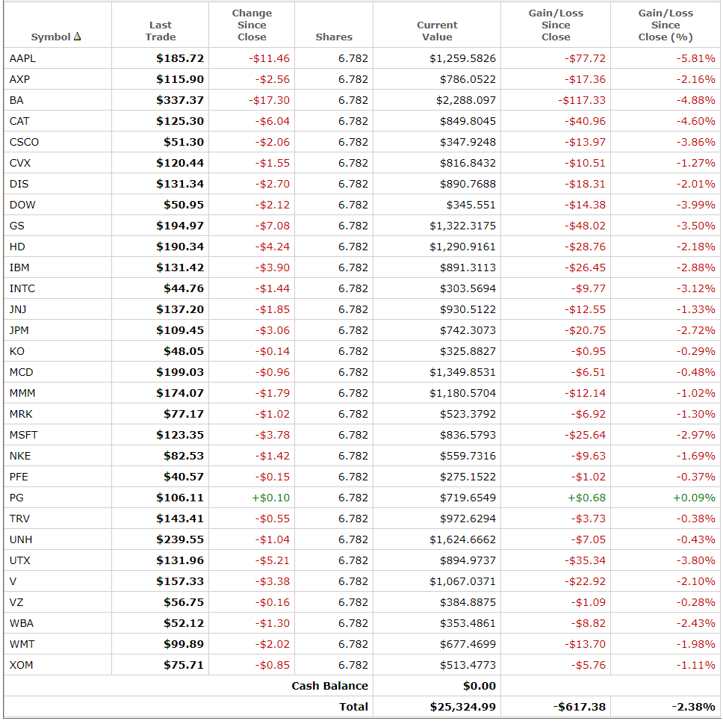Viewport: 723px width, 721px height.
Task: Select the IBM symbol
Action: point(19,267)
